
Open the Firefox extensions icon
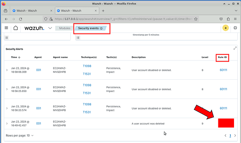[x=228, y=19]
